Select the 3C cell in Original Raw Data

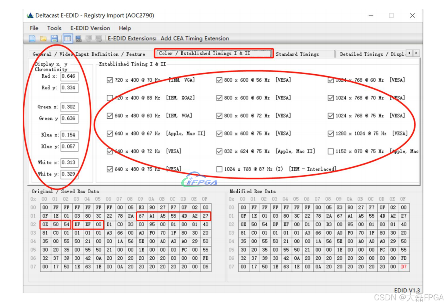(x=99, y=216)
